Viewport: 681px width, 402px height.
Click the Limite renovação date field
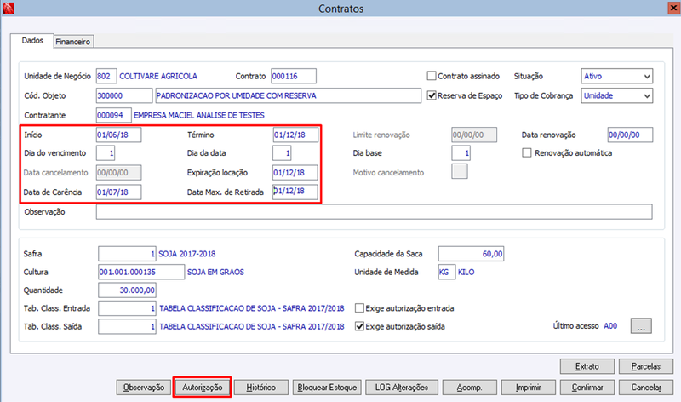[x=474, y=135]
